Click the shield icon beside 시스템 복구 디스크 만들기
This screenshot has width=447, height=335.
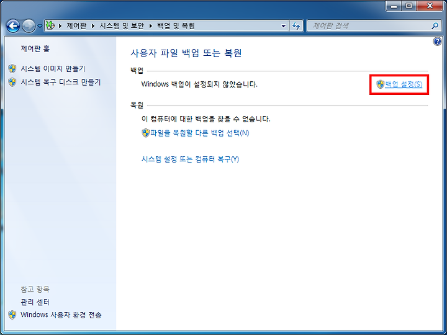coord(12,83)
